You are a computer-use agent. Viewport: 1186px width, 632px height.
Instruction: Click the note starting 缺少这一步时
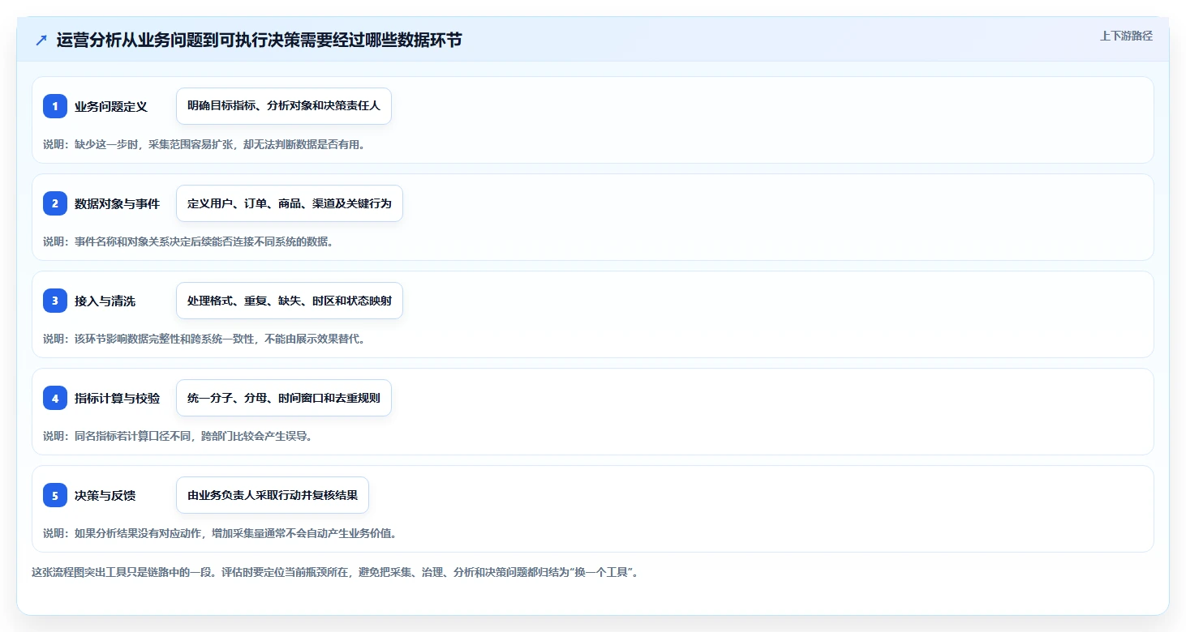tap(204, 144)
